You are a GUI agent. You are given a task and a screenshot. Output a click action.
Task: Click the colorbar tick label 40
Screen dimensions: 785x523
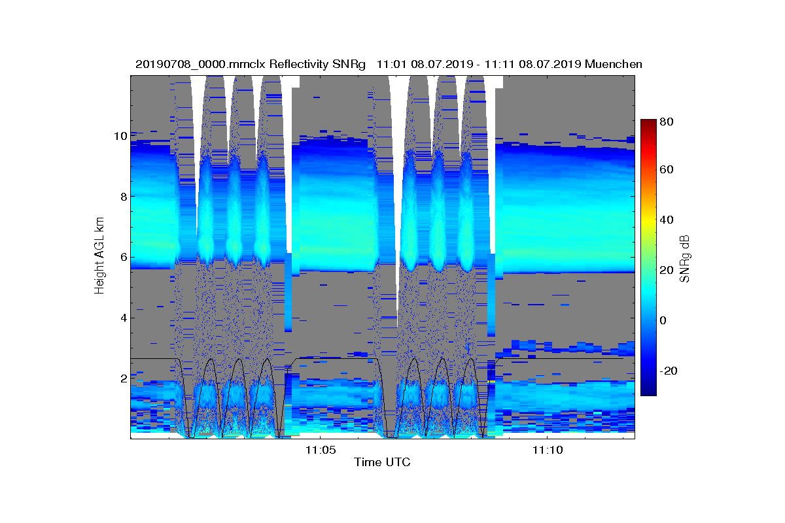click(667, 220)
